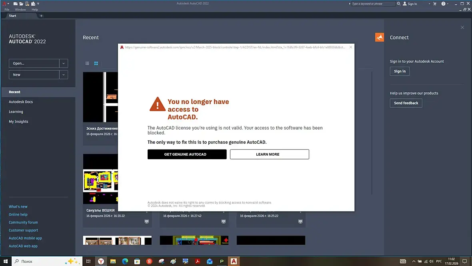Viewport: 472px width, 266px height.
Task: Open the AutoCAD application menu logo
Action: pos(4,4)
